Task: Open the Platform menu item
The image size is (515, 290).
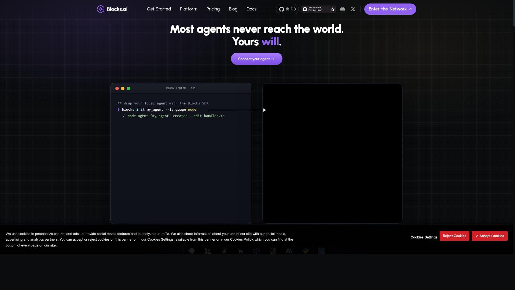Action: [x=189, y=9]
